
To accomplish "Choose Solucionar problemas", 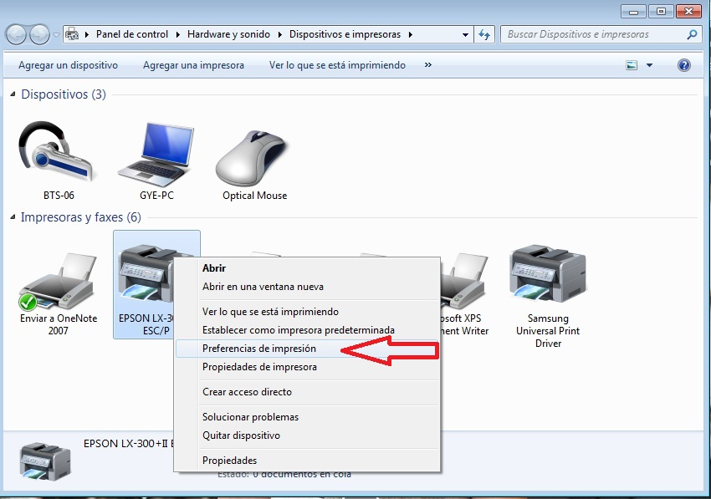I will click(307, 416).
